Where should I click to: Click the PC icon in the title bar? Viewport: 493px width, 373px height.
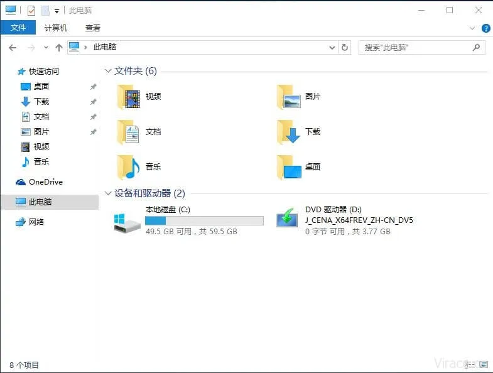pyautogui.click(x=11, y=10)
